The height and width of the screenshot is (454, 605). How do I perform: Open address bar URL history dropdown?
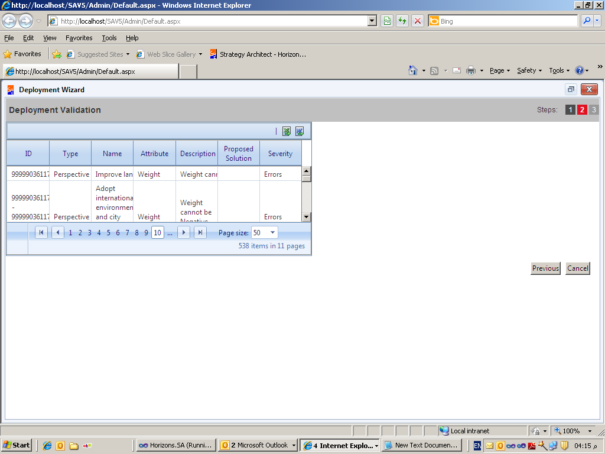(x=372, y=21)
